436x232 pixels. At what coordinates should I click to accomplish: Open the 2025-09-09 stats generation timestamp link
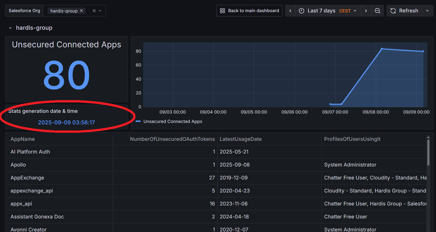[x=66, y=122]
